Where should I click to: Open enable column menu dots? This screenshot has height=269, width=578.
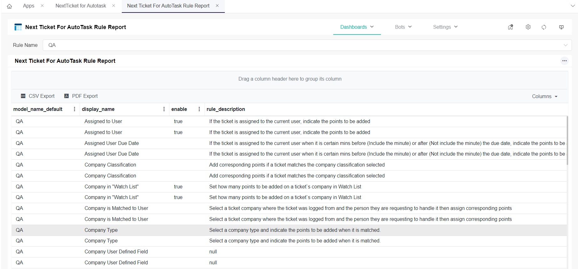point(199,109)
